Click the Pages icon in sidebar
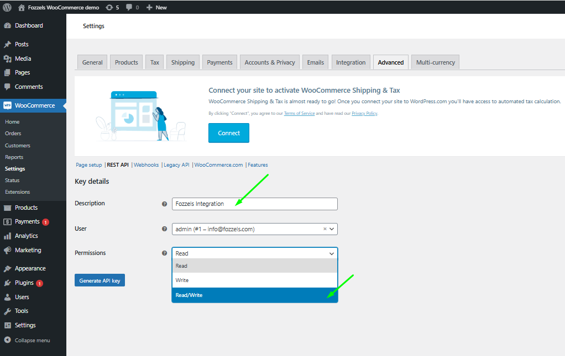This screenshot has width=565, height=356. pos(7,73)
